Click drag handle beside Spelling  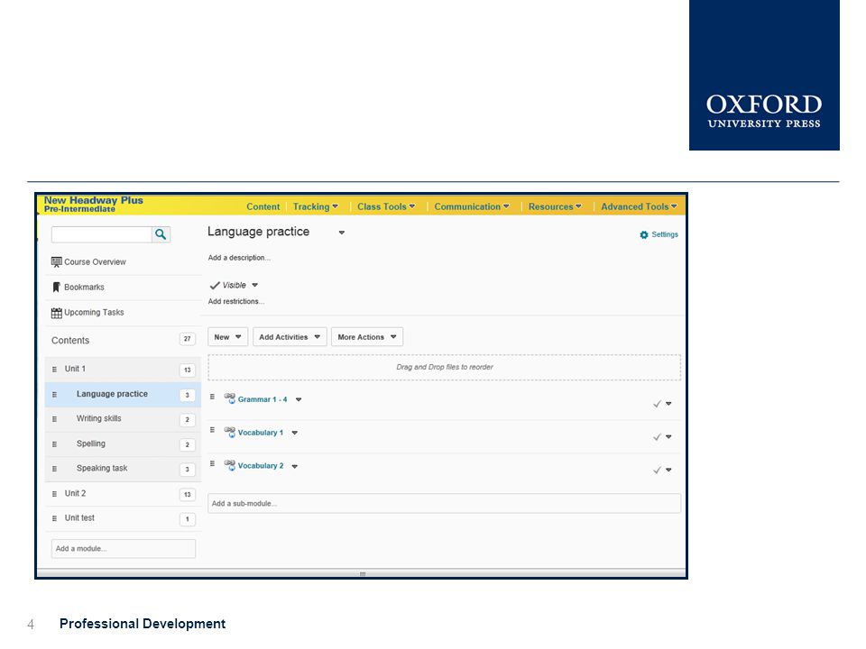(x=54, y=444)
